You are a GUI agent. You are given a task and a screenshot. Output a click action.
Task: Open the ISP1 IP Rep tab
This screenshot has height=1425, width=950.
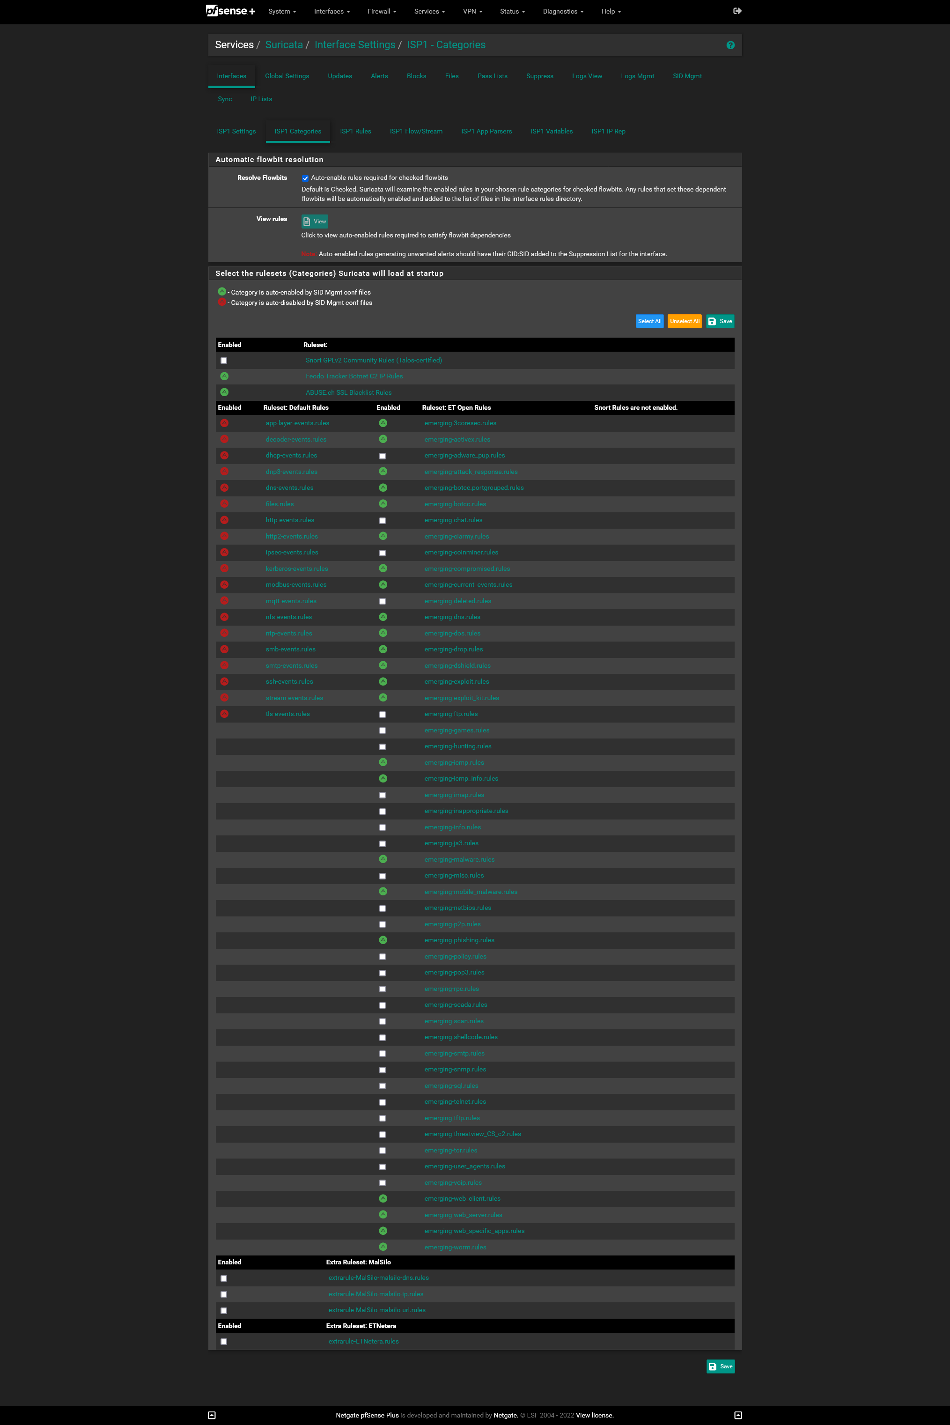(608, 132)
